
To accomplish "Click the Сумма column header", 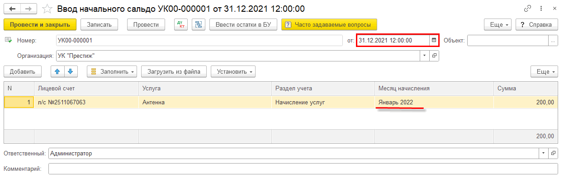I will 526,89.
